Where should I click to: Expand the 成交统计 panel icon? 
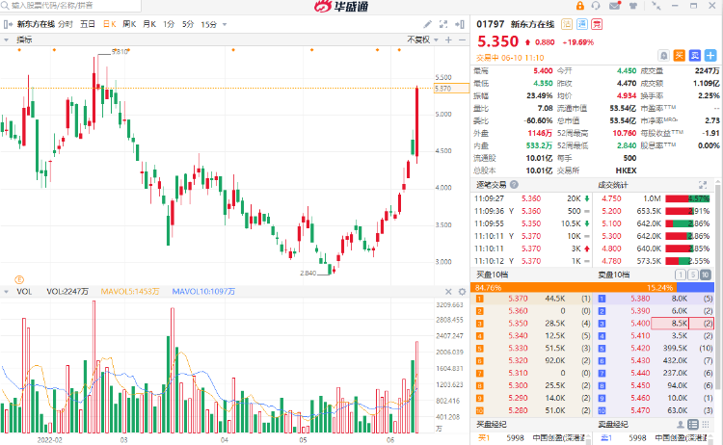(x=703, y=185)
